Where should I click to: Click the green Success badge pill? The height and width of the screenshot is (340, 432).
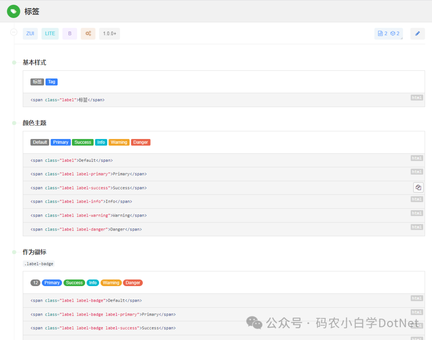[x=74, y=283]
